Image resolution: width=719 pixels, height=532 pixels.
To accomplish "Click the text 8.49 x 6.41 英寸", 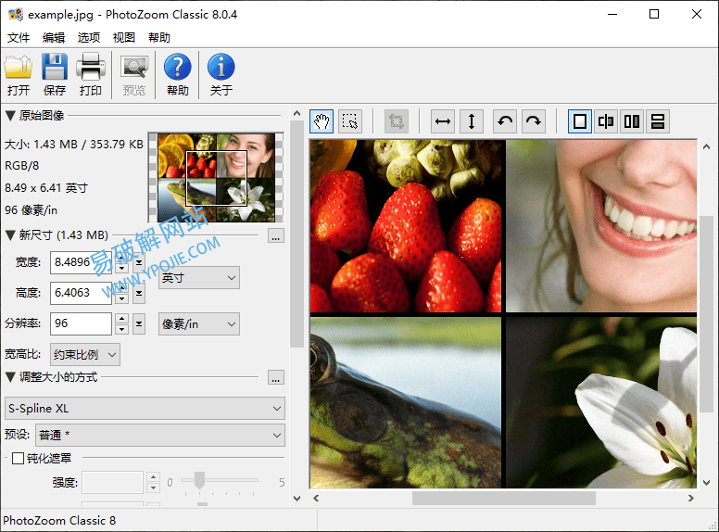I will [45, 188].
